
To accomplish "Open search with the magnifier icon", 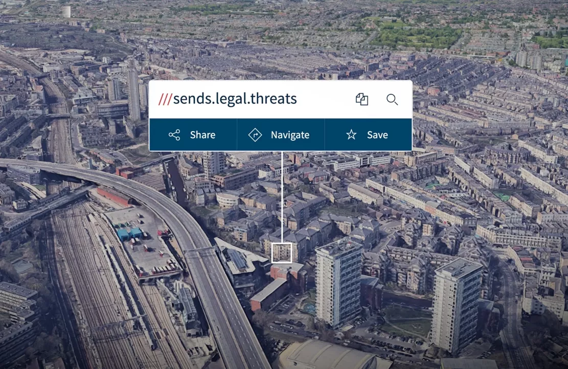I will (392, 100).
